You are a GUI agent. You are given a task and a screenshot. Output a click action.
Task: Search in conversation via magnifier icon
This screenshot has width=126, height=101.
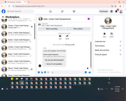(x=112, y=34)
